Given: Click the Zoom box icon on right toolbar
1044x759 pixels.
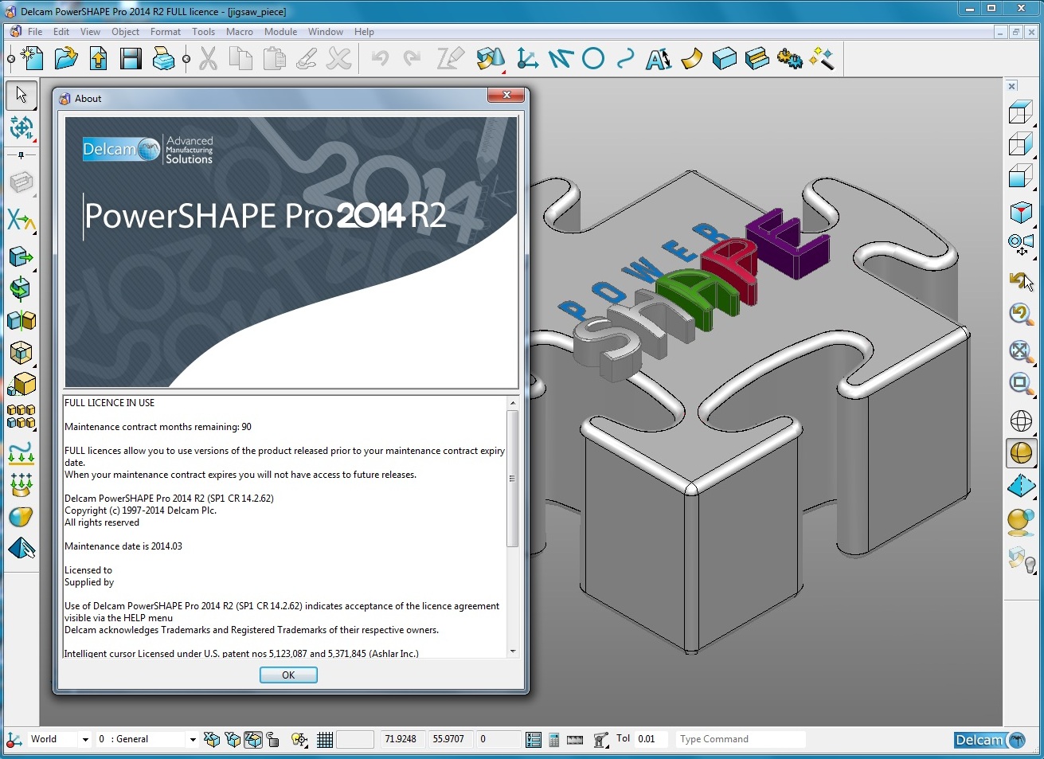Looking at the screenshot, I should [x=1021, y=383].
